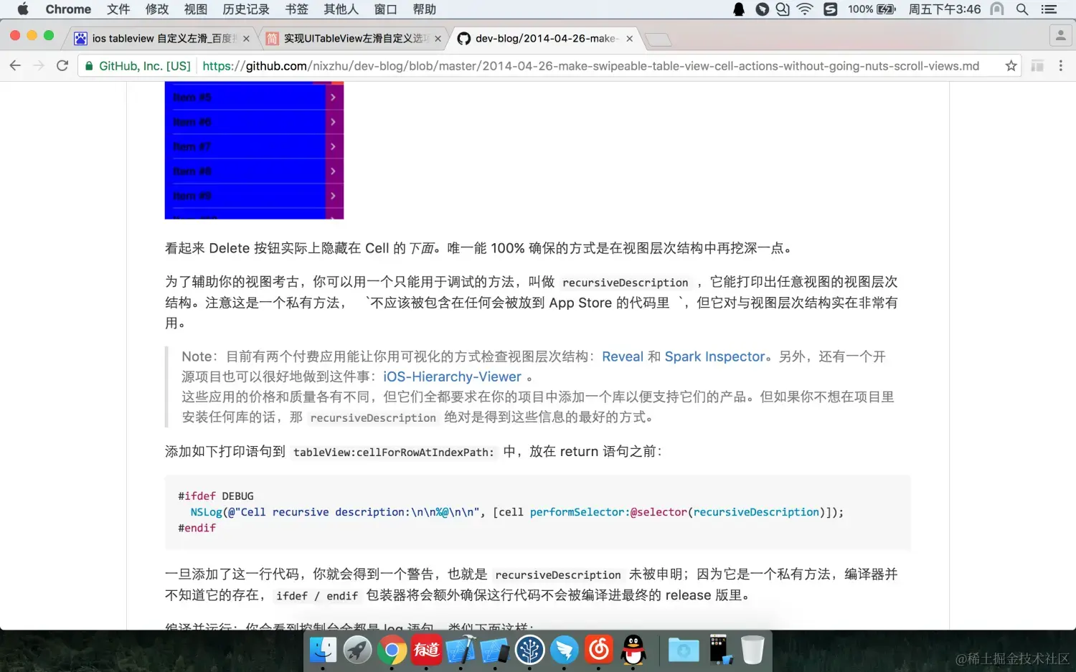Open SourceTree in the Dock
The image size is (1076, 672).
[529, 650]
